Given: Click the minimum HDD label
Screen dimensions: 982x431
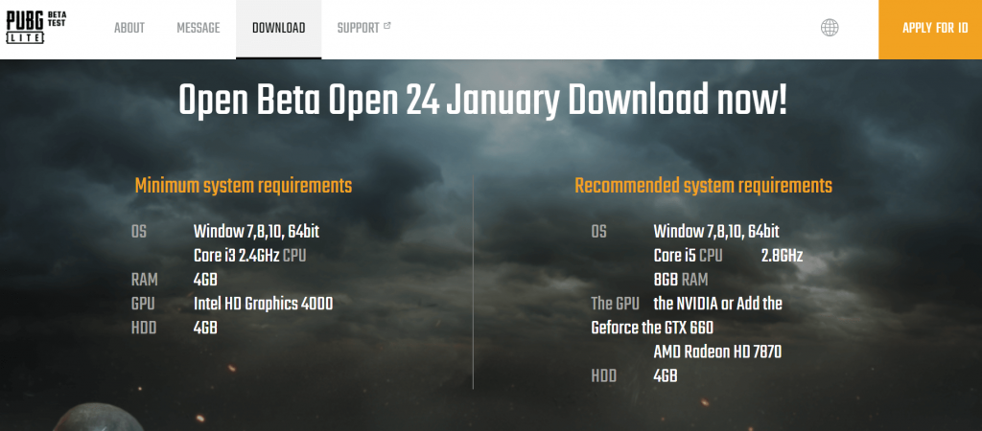Looking at the screenshot, I should pos(144,328).
